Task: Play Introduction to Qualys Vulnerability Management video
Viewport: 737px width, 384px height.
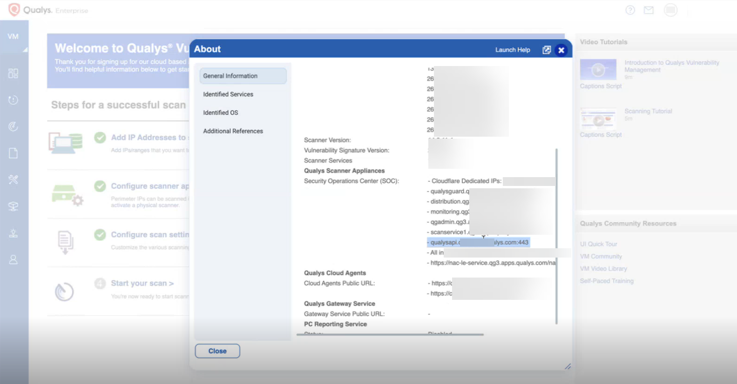Action: [598, 70]
